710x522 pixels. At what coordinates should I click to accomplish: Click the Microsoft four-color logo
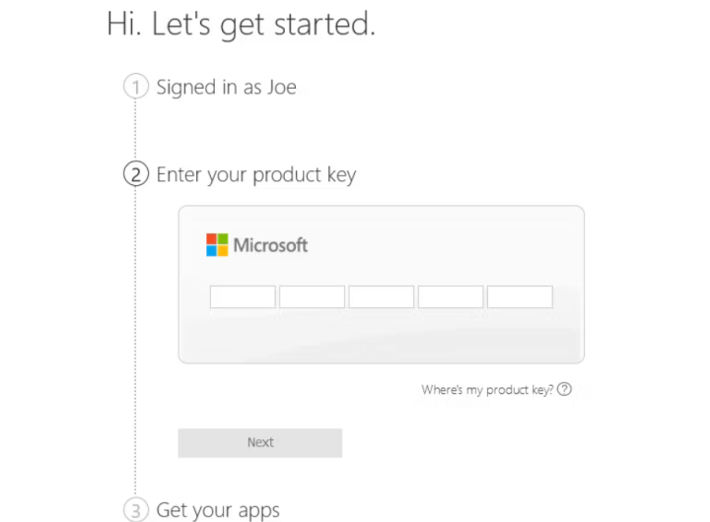pyautogui.click(x=217, y=245)
